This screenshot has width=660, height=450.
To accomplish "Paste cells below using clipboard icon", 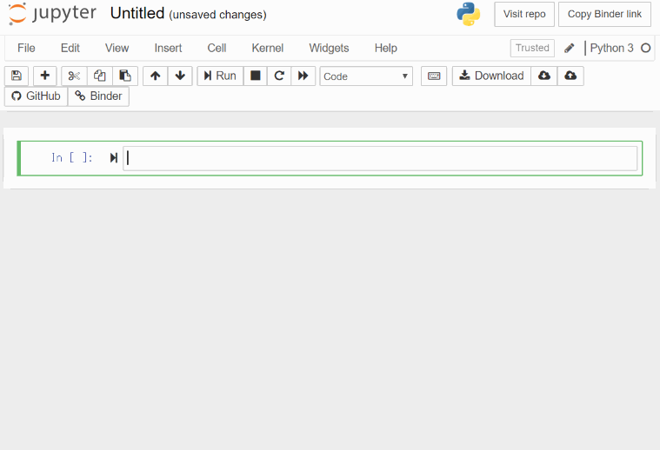I will tap(124, 76).
